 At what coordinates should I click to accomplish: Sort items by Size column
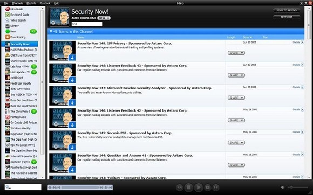point(265,38)
